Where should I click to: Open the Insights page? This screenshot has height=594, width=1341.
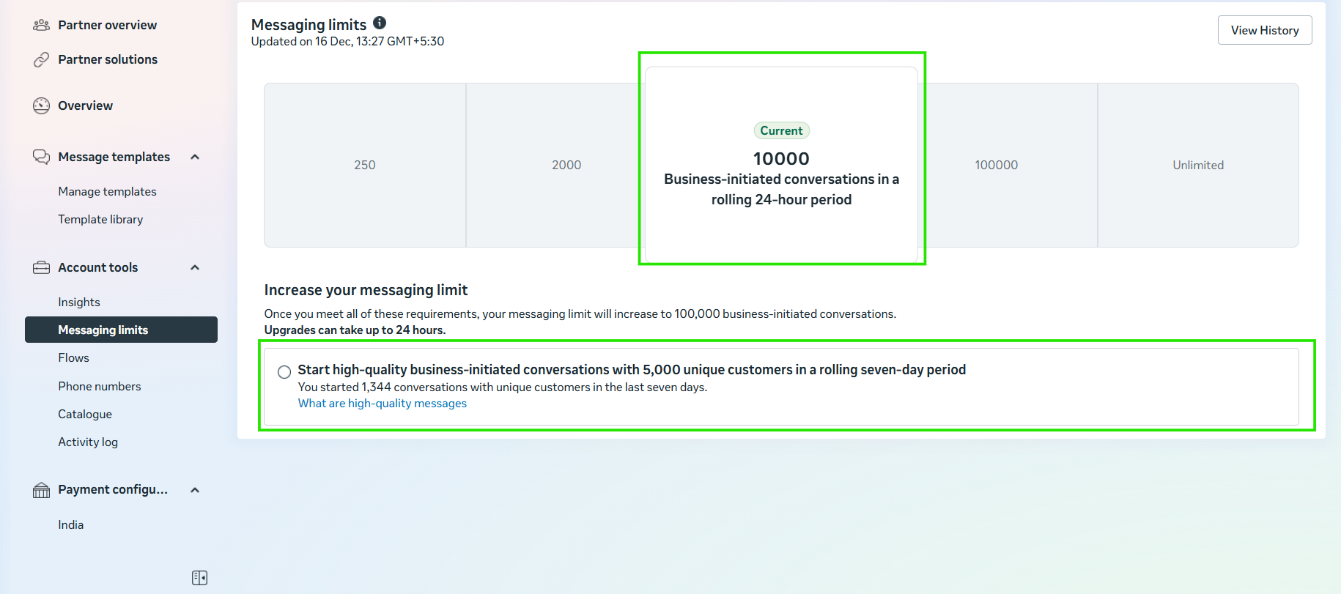(x=78, y=301)
